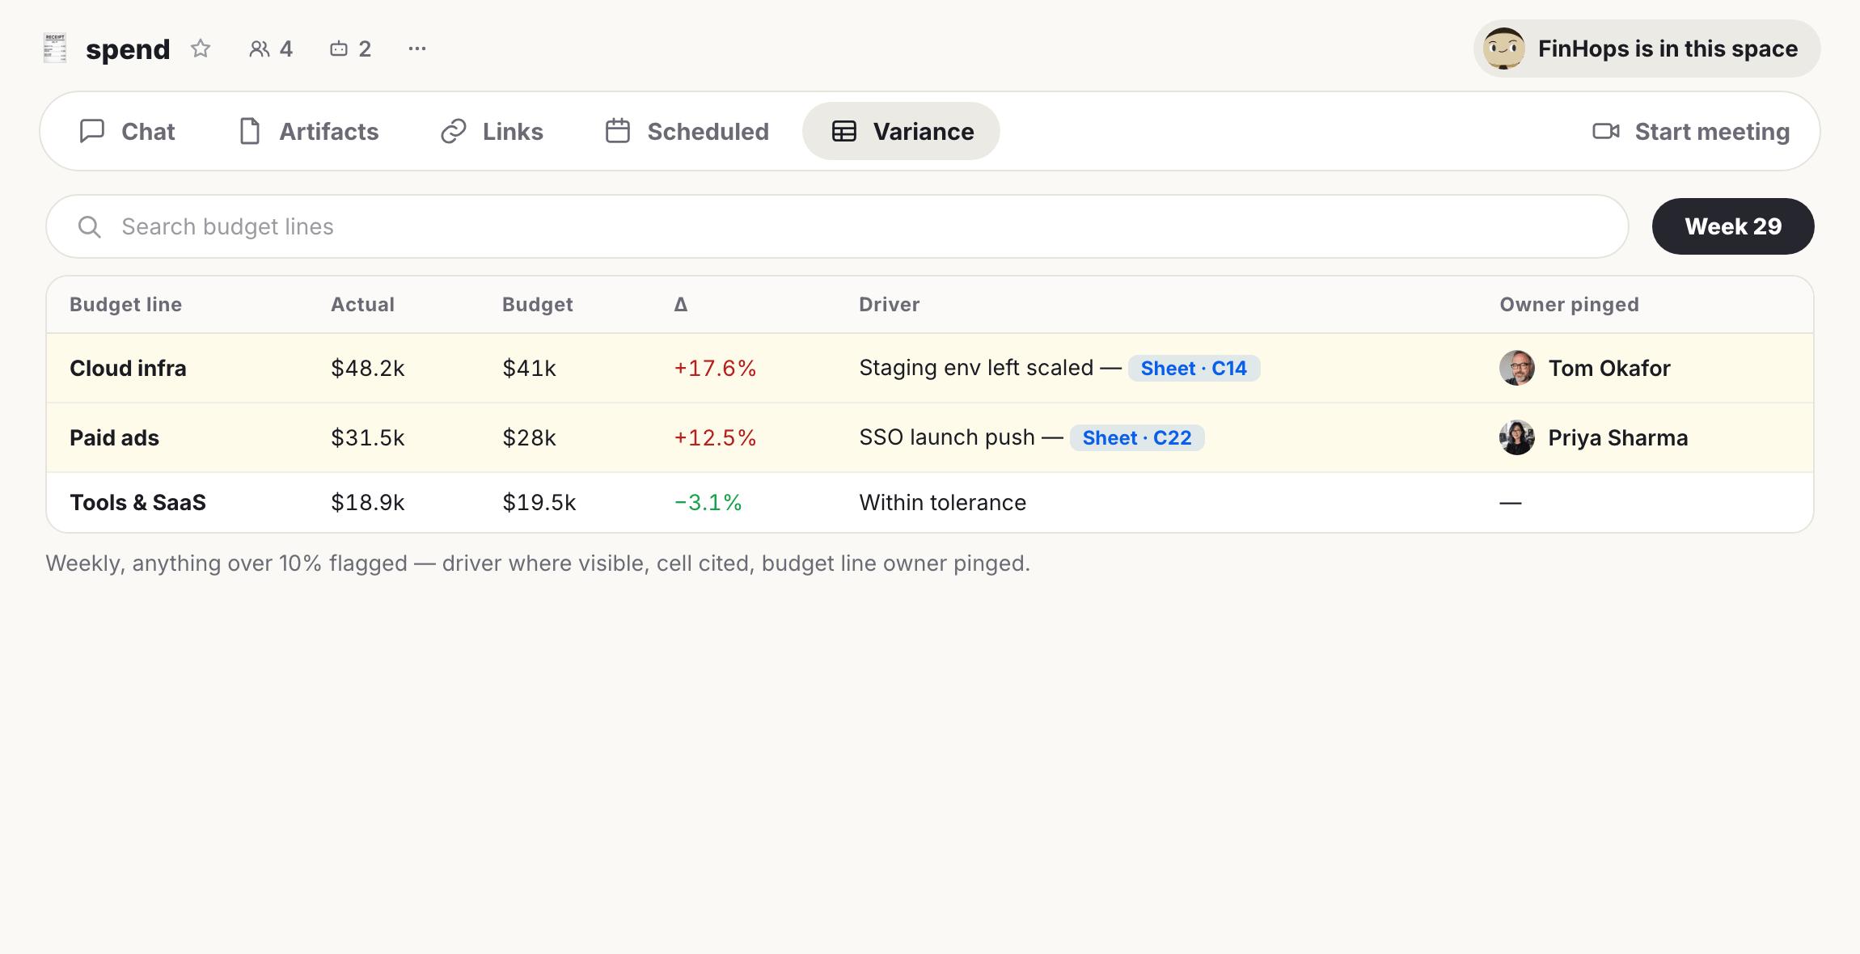This screenshot has width=1860, height=954.
Task: Click the Within tolerance driver text
Action: tap(942, 503)
